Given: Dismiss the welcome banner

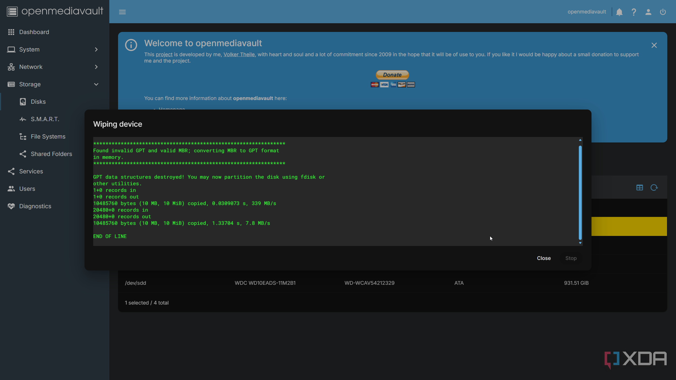Looking at the screenshot, I should [x=654, y=45].
